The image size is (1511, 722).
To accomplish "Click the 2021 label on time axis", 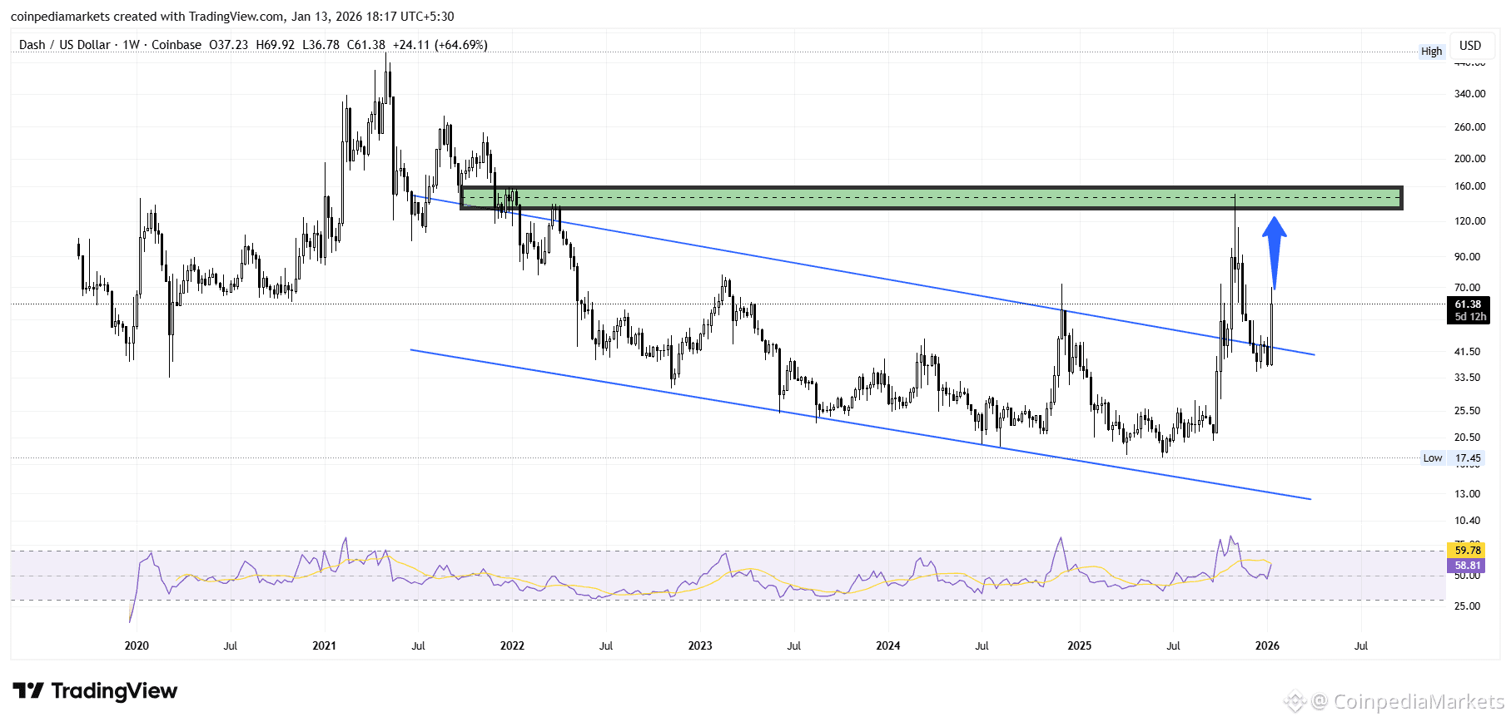I will (x=324, y=646).
